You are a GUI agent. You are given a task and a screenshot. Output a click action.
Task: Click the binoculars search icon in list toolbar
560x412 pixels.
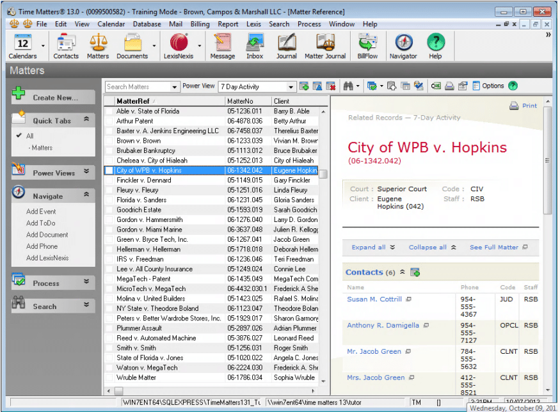(x=348, y=86)
